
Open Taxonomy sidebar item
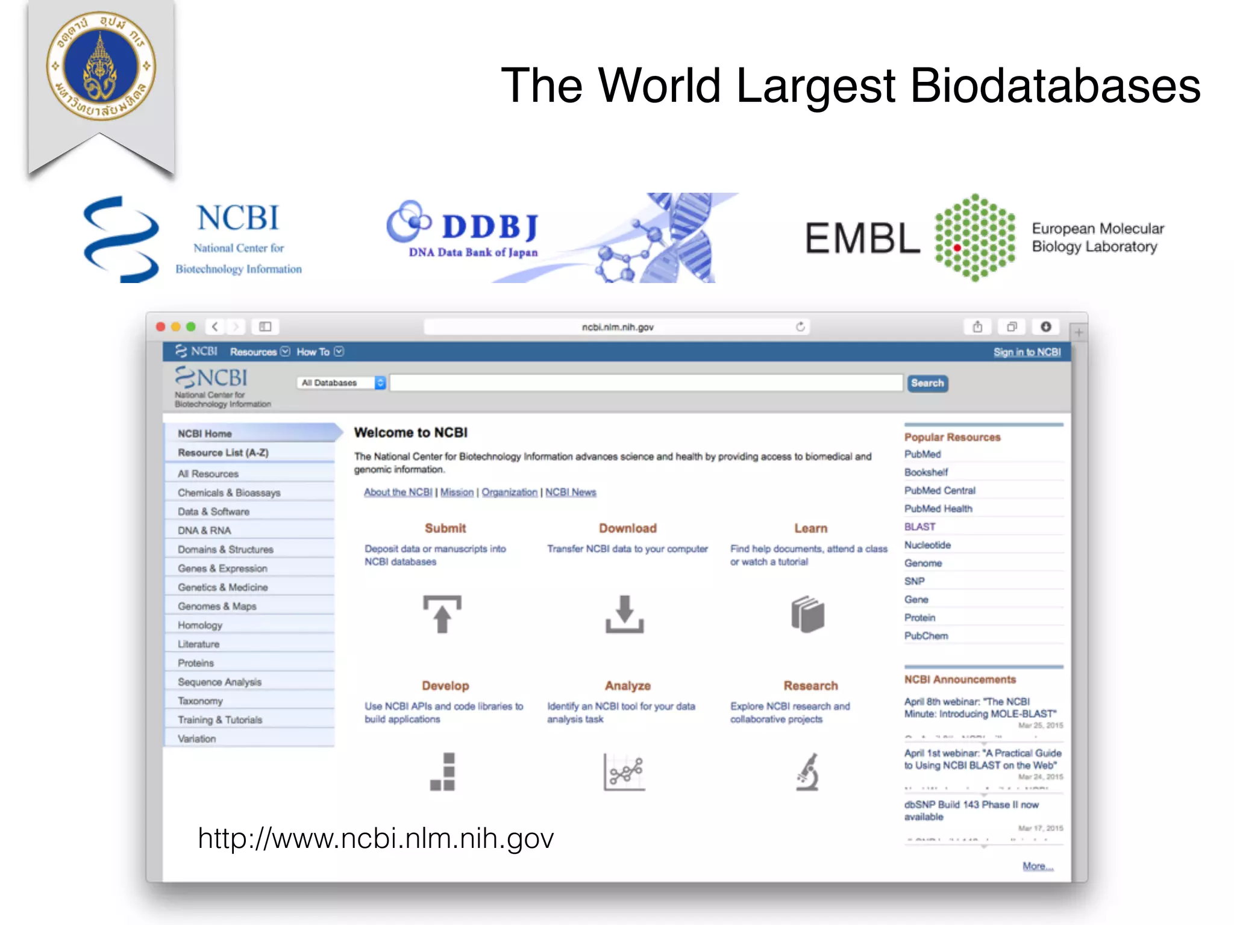coord(249,700)
